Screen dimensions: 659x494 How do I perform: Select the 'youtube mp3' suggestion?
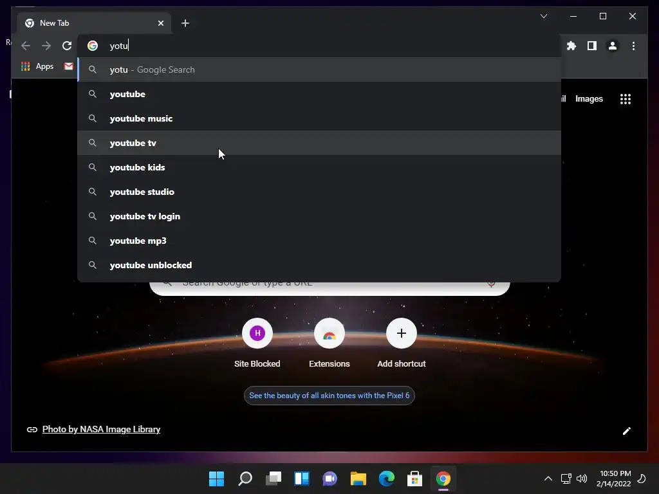pyautogui.click(x=319, y=241)
